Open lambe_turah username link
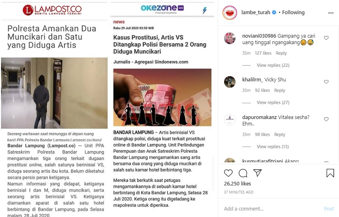339x217 pixels. [256, 13]
